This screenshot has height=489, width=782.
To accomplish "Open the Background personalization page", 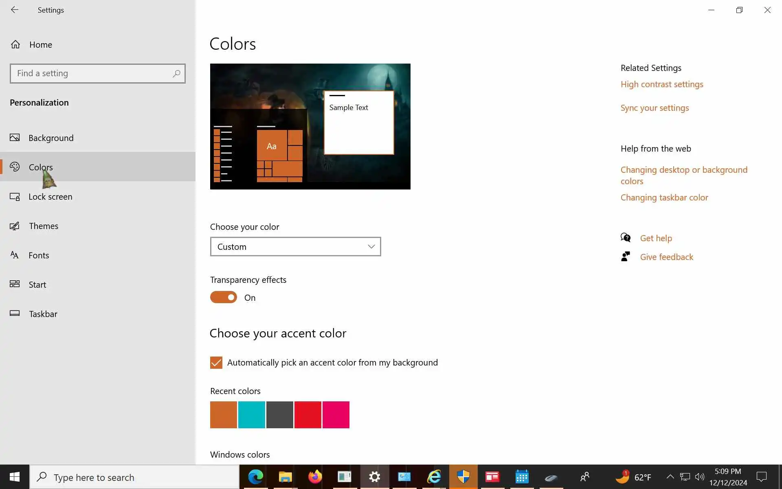I will coord(51,138).
